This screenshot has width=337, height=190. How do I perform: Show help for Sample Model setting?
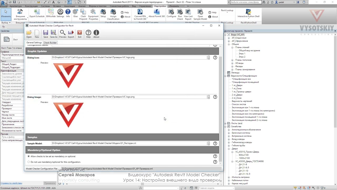coord(215,143)
